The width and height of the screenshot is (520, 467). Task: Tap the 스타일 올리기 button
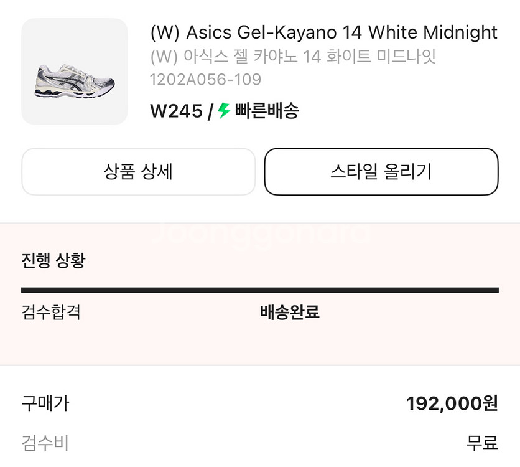(x=381, y=172)
